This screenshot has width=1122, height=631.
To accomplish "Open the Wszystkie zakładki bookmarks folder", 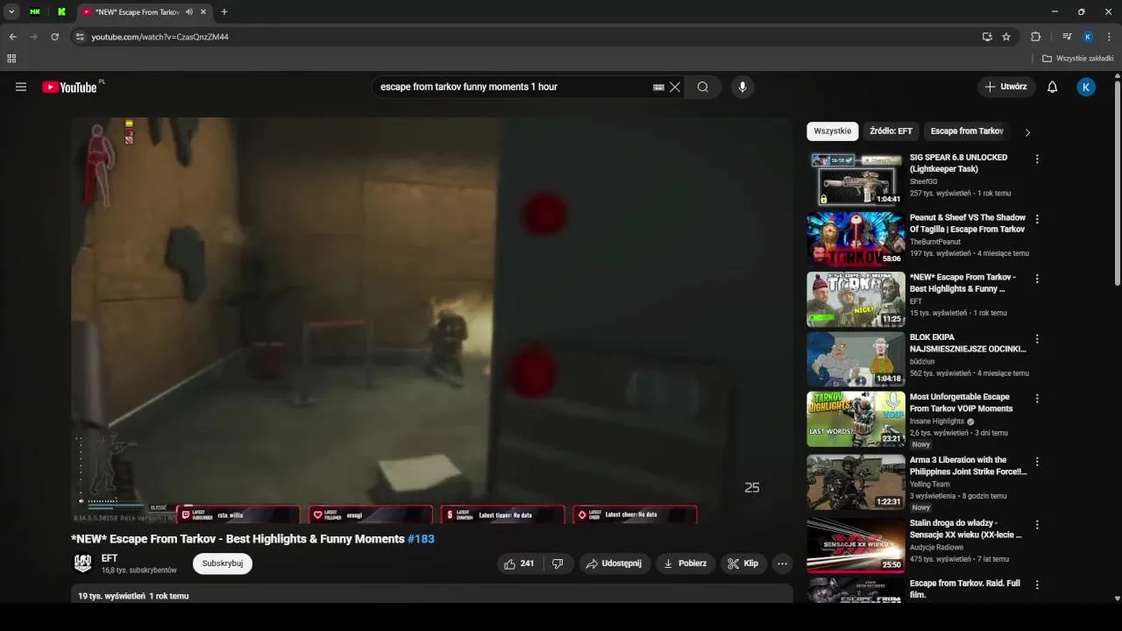I will tap(1078, 59).
